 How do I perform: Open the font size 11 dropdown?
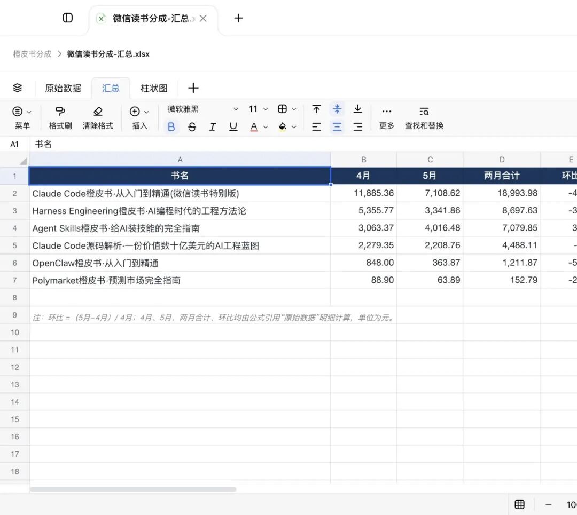coord(259,109)
